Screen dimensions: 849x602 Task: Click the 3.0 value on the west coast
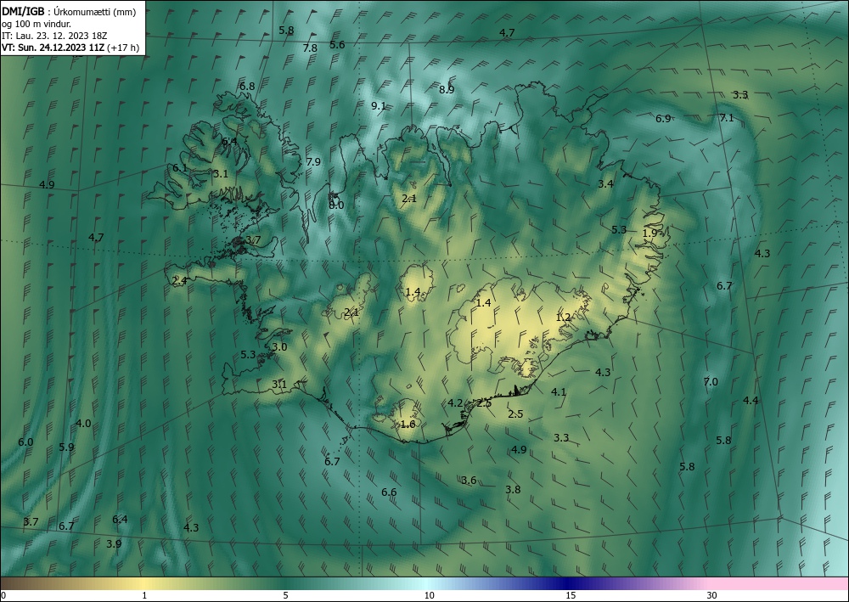279,347
